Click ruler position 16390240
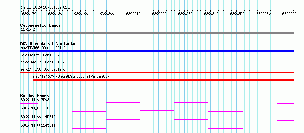This screenshot has width=304, height=133. click(210, 14)
